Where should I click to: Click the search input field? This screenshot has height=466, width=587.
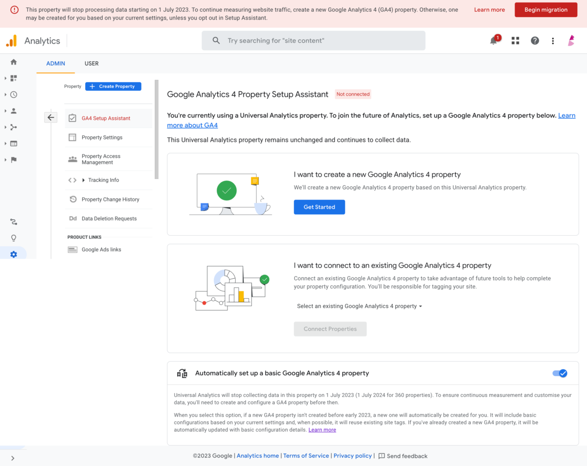(x=314, y=41)
